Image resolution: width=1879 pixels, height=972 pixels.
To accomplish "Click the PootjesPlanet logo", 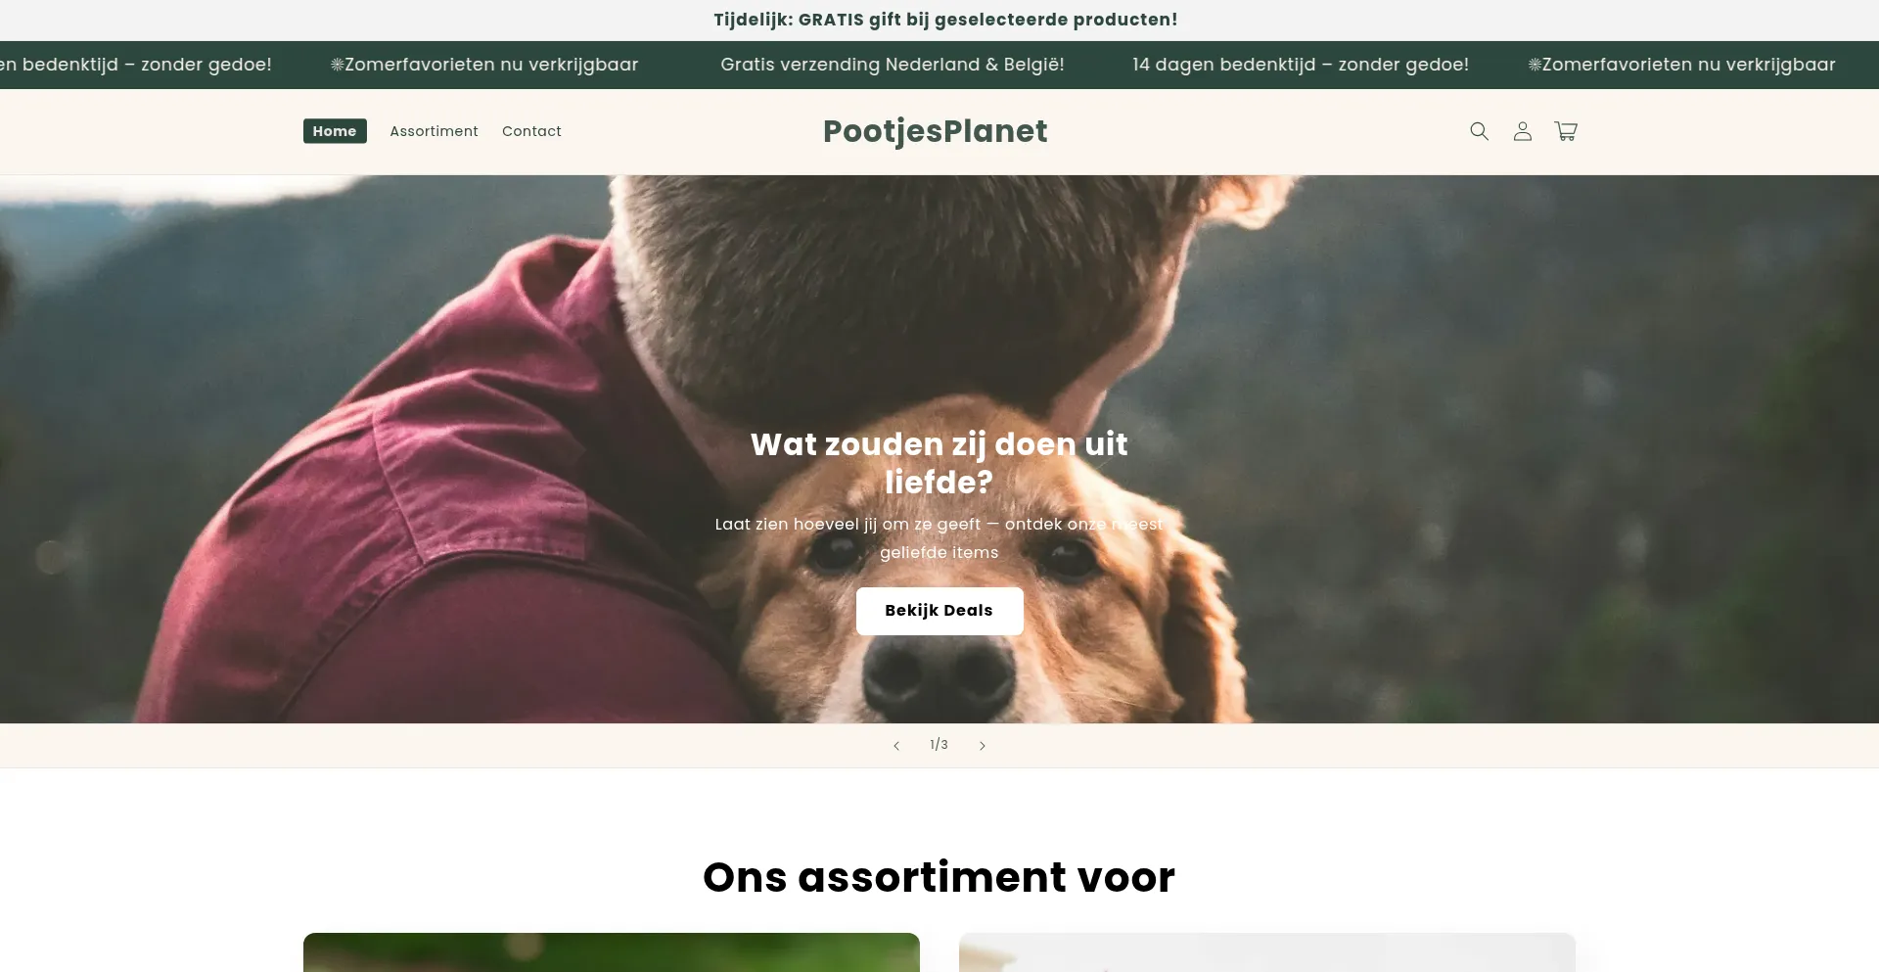I will [x=935, y=131].
